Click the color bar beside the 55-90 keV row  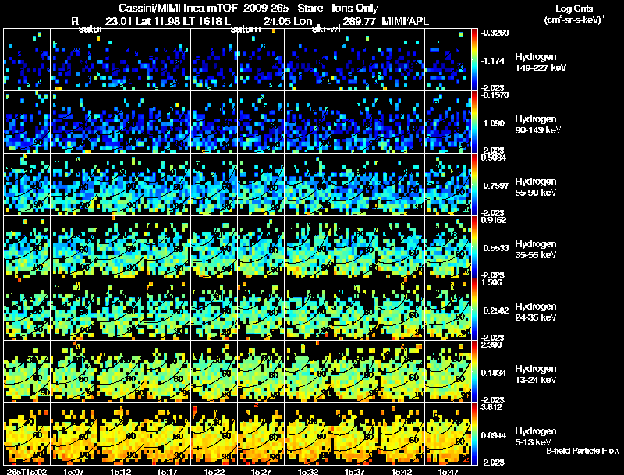(474, 185)
